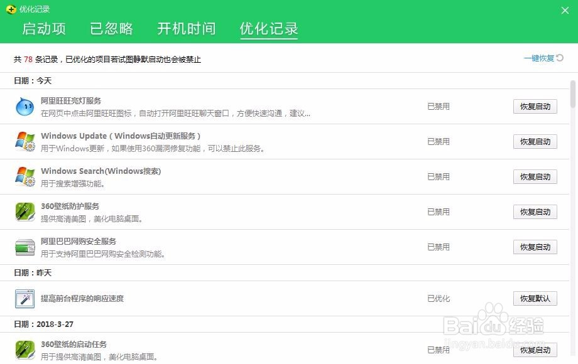Click the Windows Update service icon

point(25,141)
